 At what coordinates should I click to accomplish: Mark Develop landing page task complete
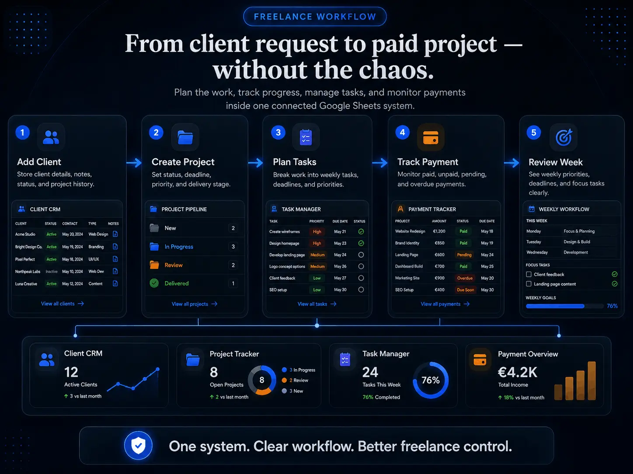(361, 255)
